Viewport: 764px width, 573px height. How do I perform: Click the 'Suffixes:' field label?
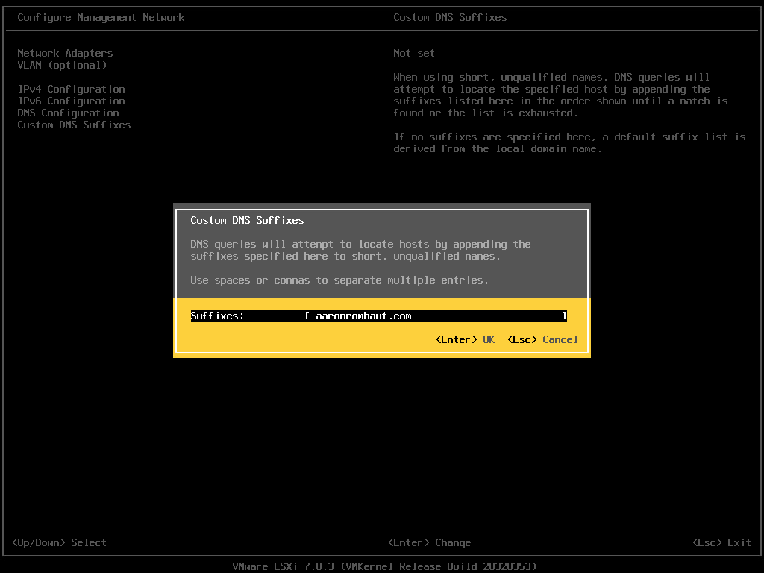click(217, 316)
